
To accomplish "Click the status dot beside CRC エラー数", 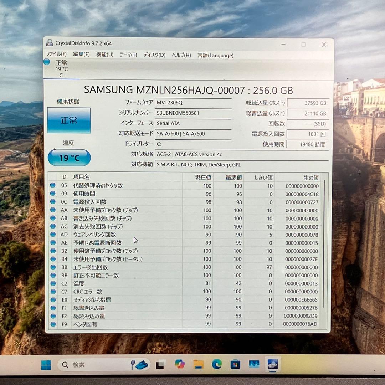I will [x=54, y=292].
